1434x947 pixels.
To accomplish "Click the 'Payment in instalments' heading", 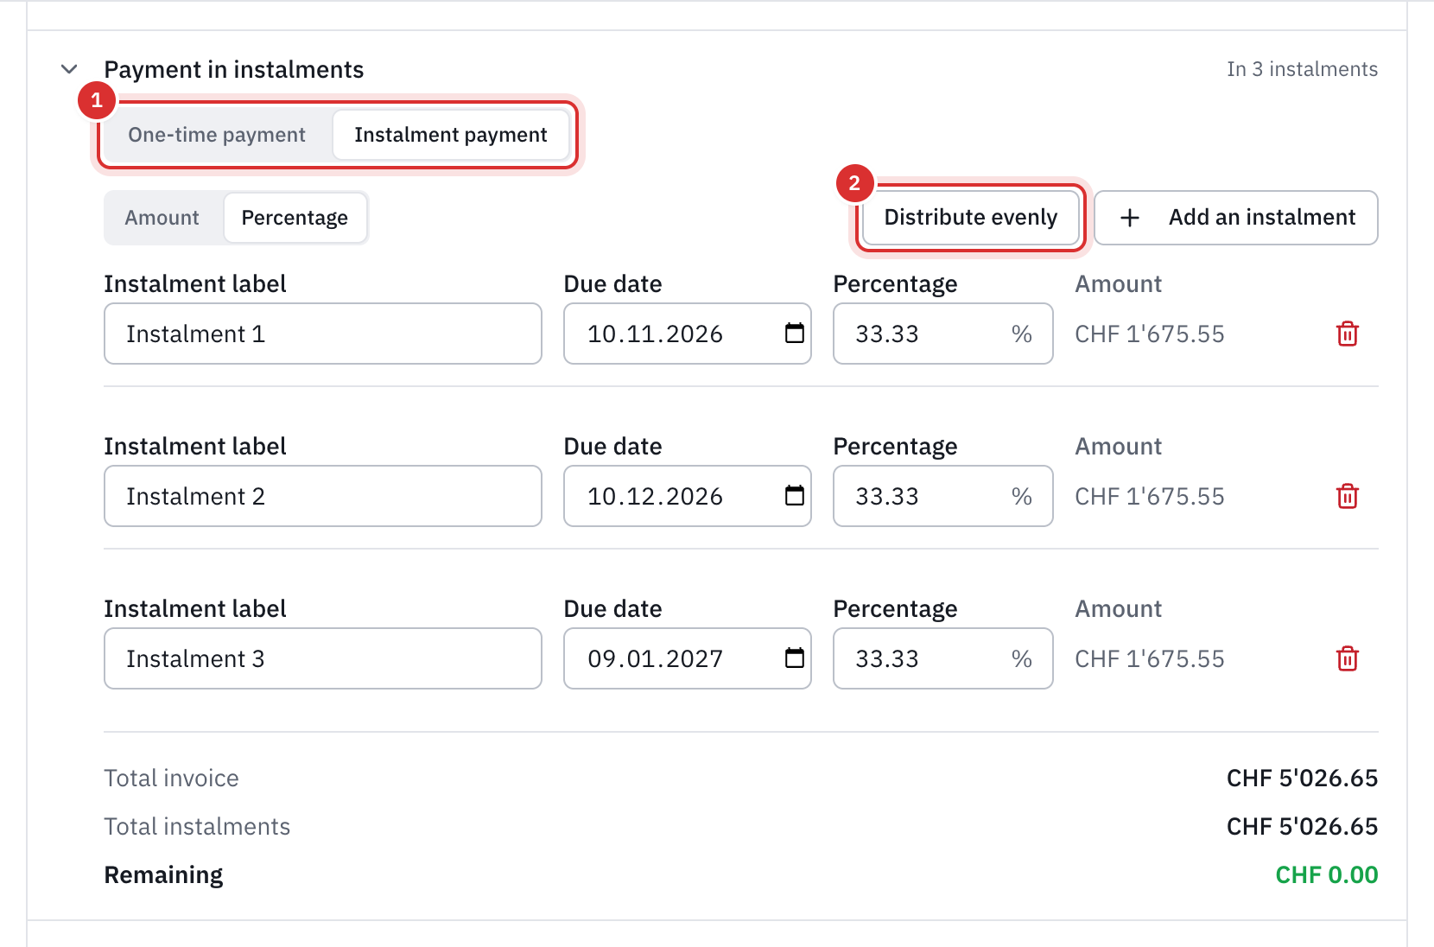I will tap(234, 69).
